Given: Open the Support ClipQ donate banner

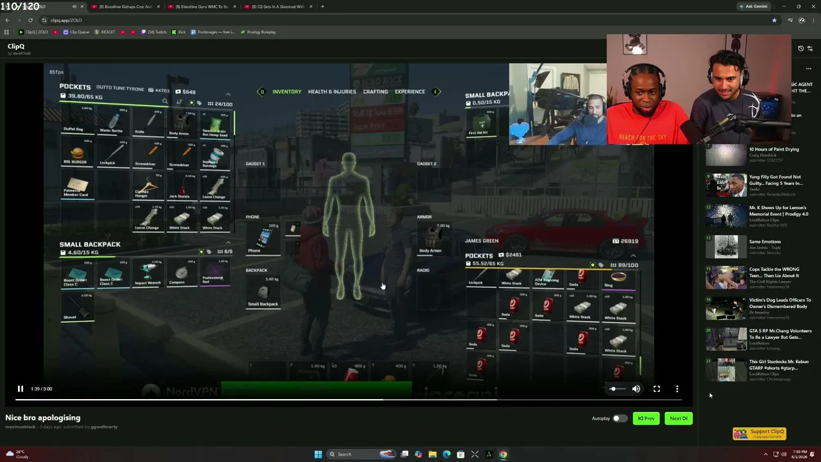Looking at the screenshot, I should click(x=759, y=434).
